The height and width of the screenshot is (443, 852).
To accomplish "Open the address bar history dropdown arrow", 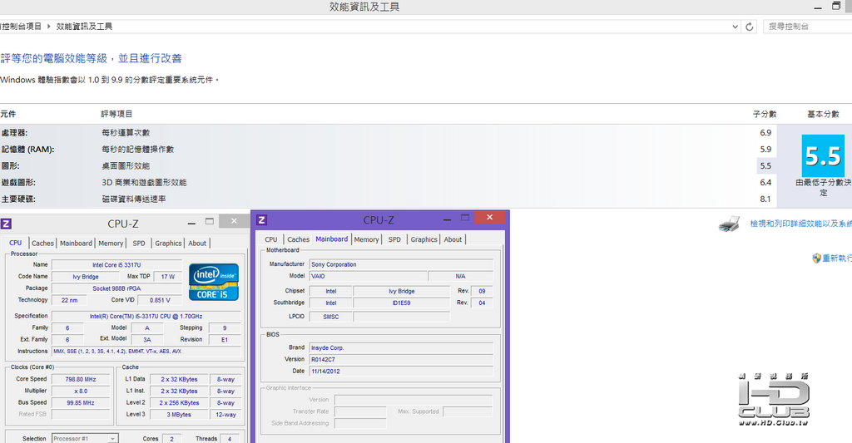I will (736, 27).
